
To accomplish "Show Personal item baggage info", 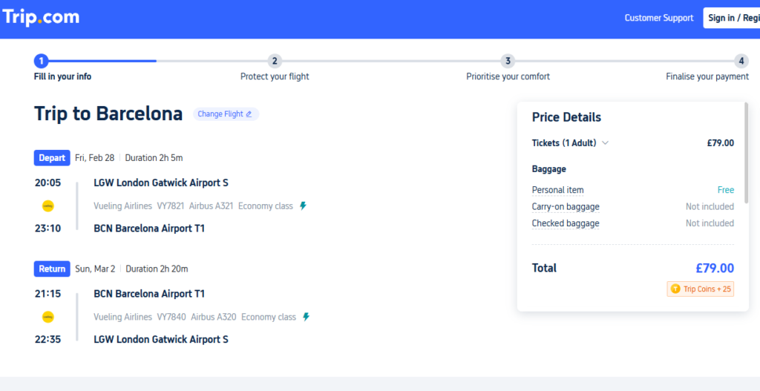I will [x=558, y=190].
